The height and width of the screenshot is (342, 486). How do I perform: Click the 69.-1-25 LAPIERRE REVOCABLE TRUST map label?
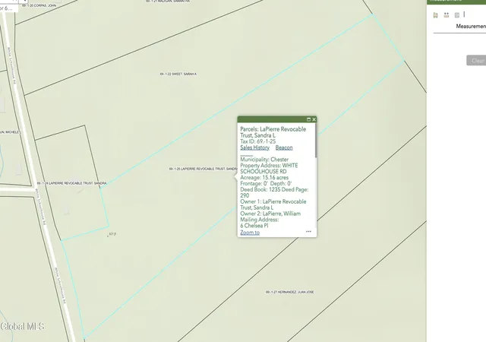coord(204,169)
